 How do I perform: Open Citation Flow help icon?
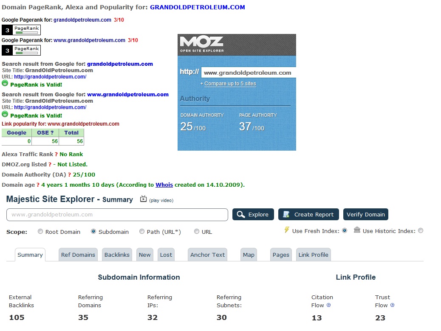[x=328, y=305]
